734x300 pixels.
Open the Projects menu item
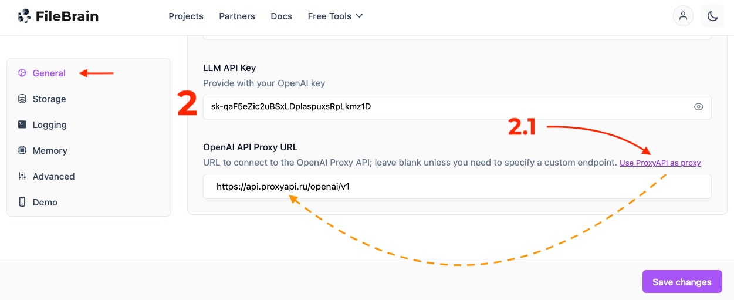[186, 16]
